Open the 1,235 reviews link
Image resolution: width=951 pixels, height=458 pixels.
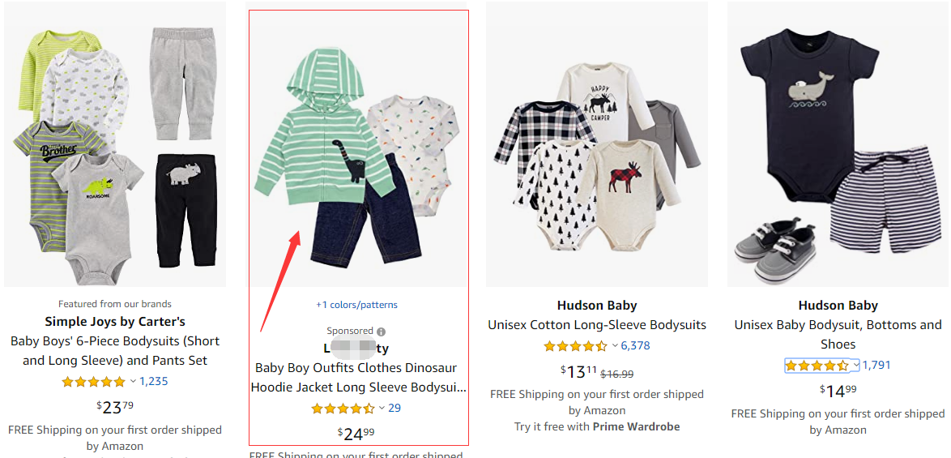[154, 381]
